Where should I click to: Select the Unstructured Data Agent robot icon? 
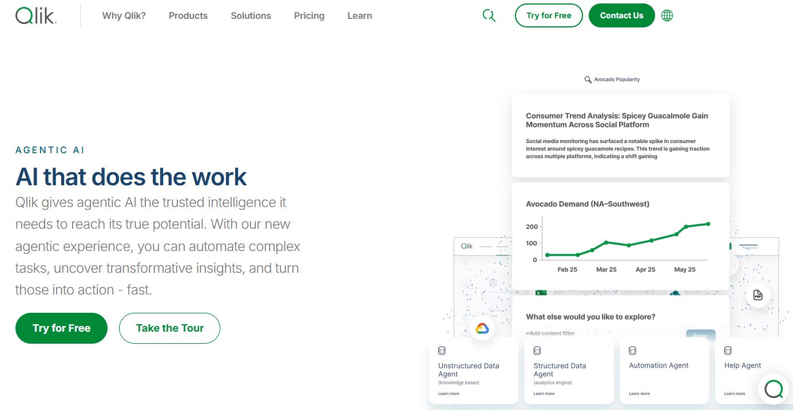tap(441, 351)
